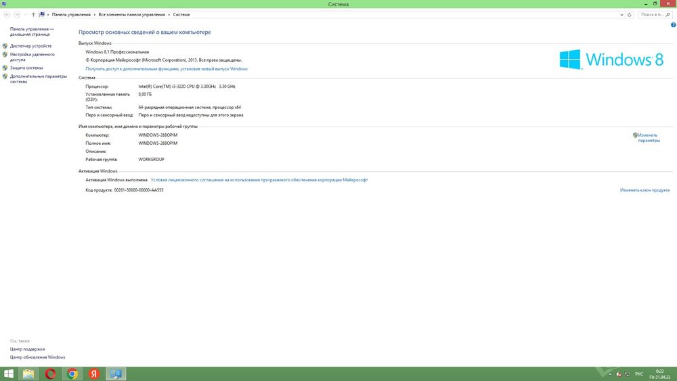Open the Windows Start button
The image size is (677, 381).
(9, 374)
